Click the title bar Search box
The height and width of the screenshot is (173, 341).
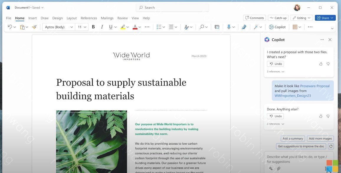tap(172, 8)
